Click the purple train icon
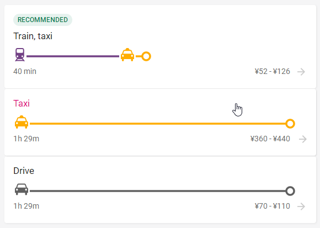This screenshot has height=228, width=320. click(20, 55)
